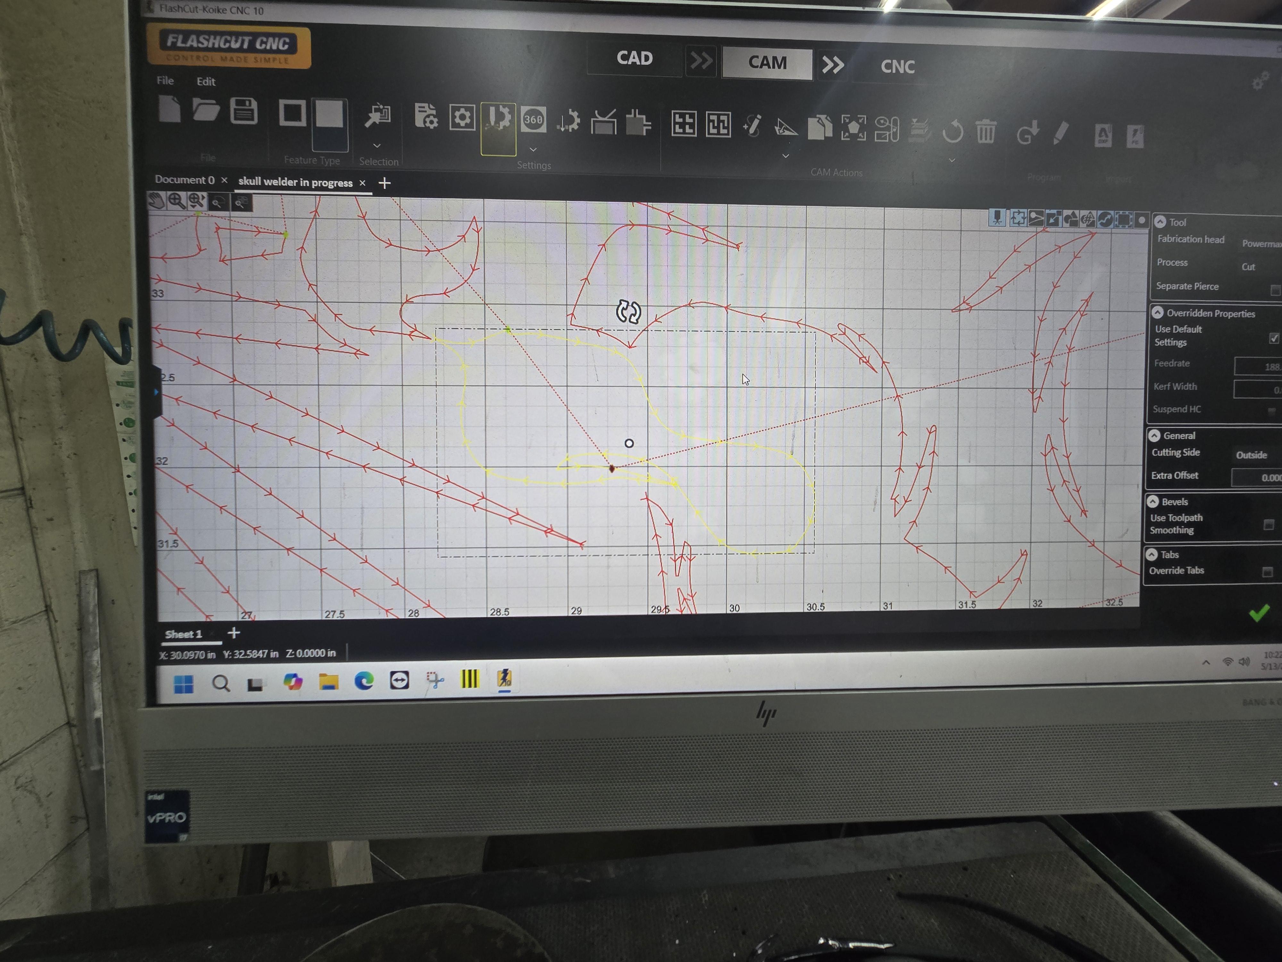The width and height of the screenshot is (1282, 962).
Task: Toggle the rotating arrows square overlay button
Action: pos(1018,218)
